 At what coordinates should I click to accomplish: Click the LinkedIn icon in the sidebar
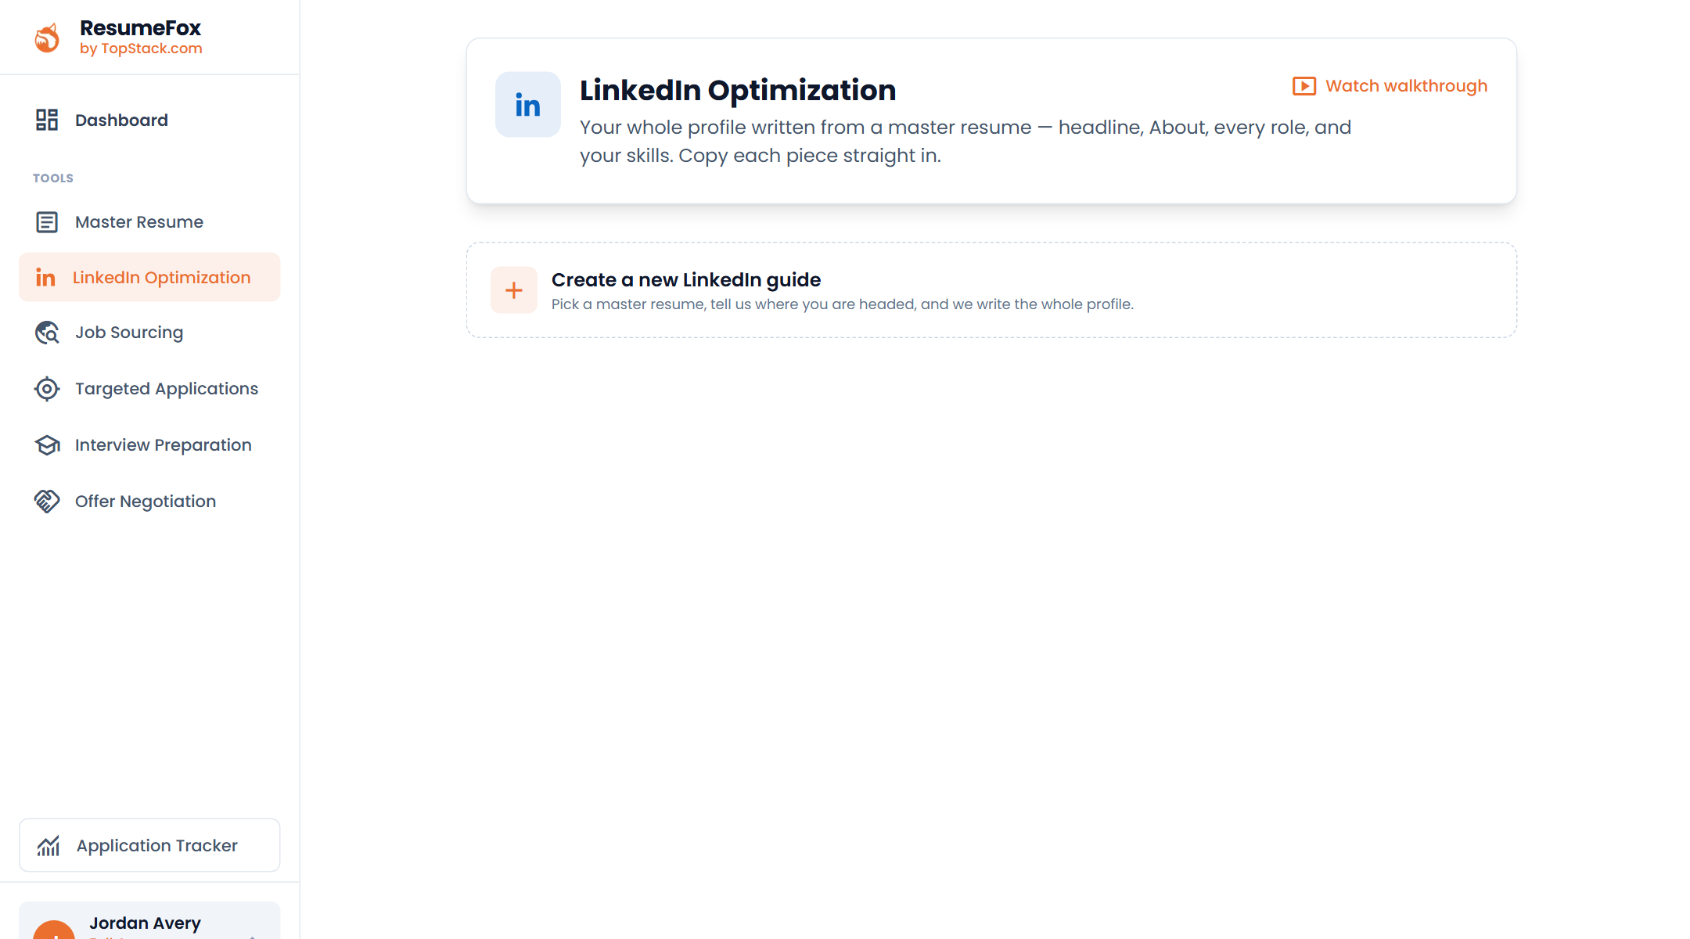pos(45,278)
